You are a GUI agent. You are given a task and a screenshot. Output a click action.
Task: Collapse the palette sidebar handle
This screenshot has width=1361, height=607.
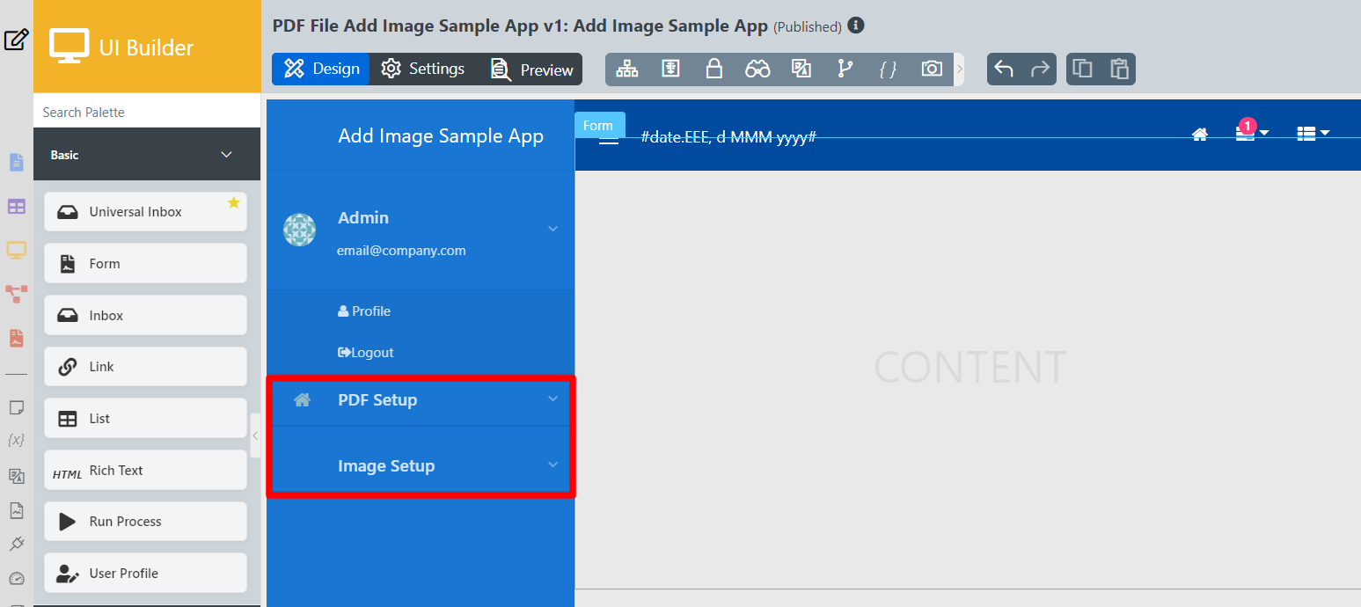click(255, 435)
